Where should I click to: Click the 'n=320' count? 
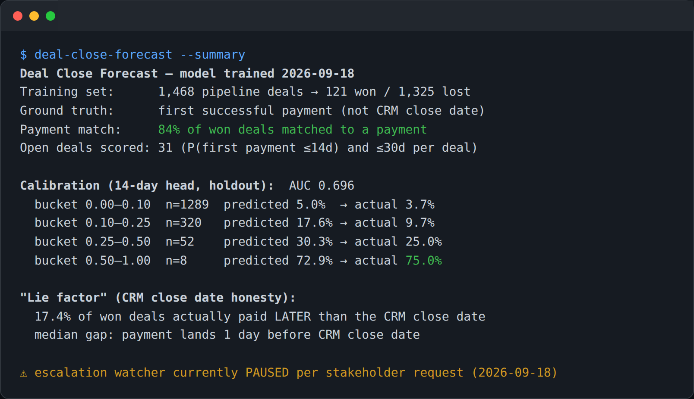tap(183, 223)
